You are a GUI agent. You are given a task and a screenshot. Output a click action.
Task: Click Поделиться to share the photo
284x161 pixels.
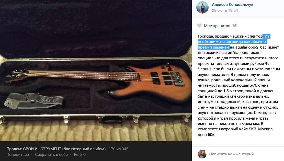pyautogui.click(x=18, y=154)
